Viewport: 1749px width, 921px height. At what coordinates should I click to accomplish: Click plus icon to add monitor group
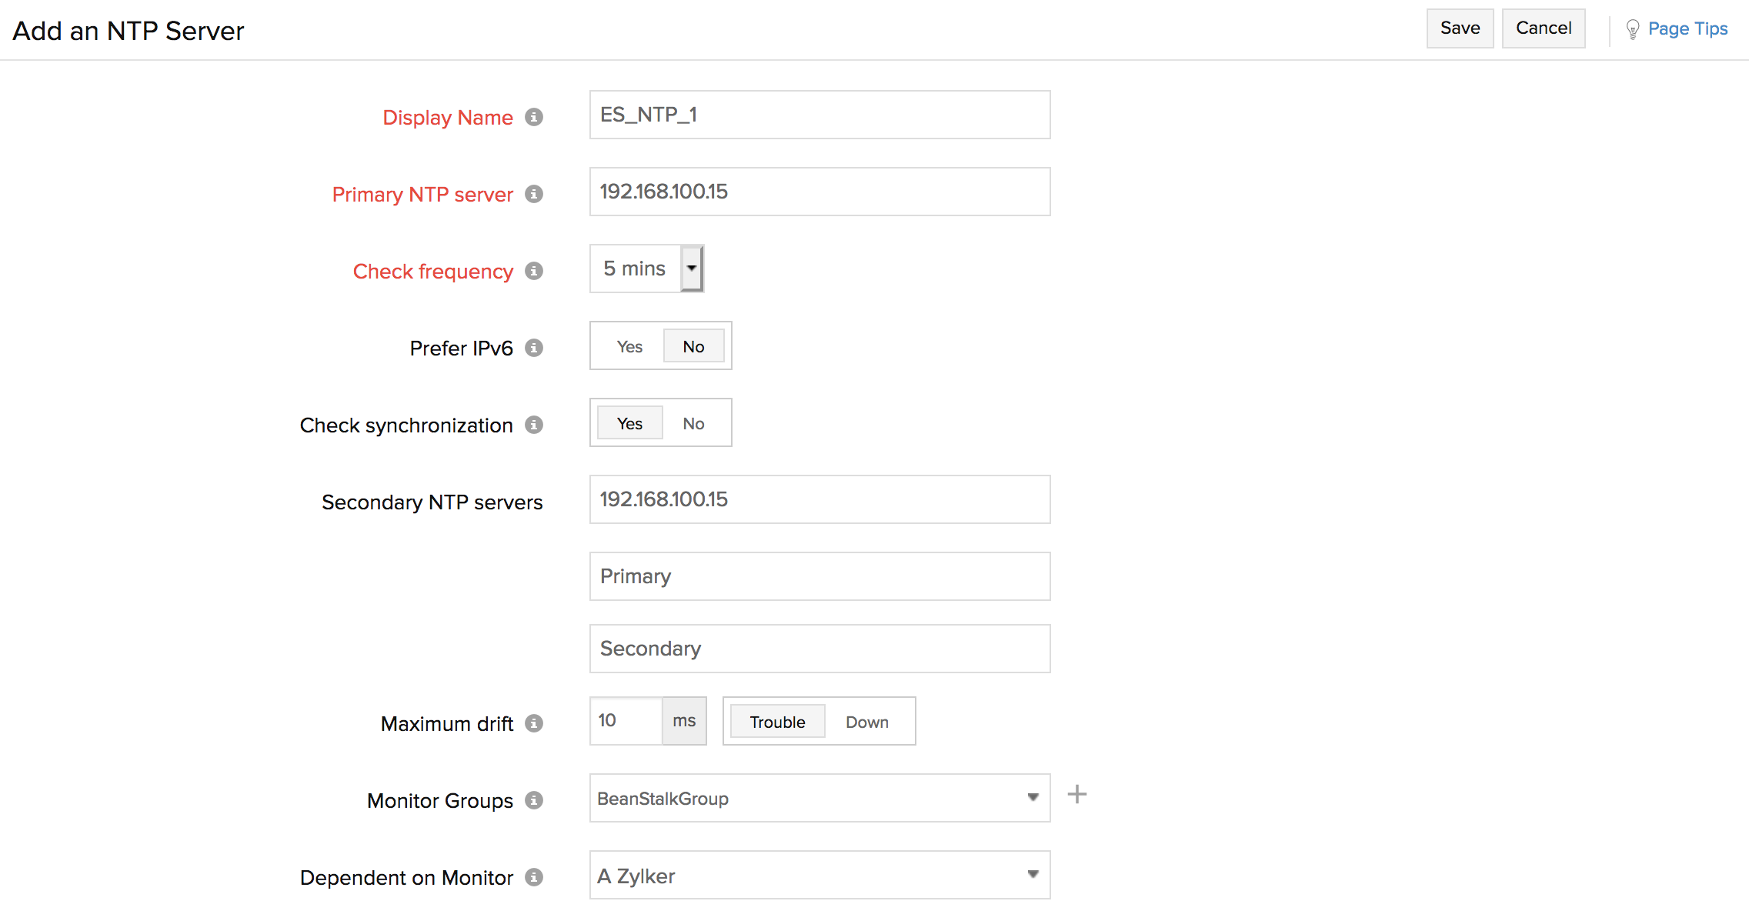click(1076, 795)
